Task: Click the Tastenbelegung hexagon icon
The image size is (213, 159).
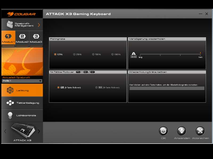Action: pyautogui.click(x=10, y=103)
